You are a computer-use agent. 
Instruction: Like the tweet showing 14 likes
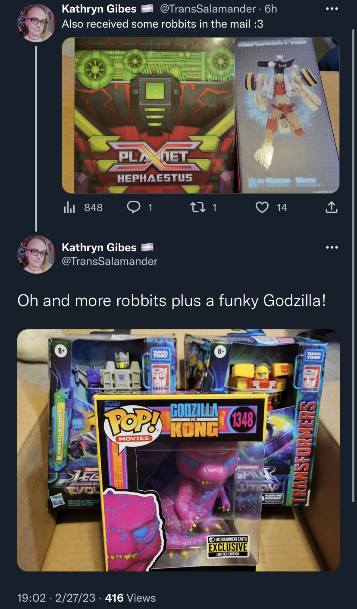tap(271, 208)
